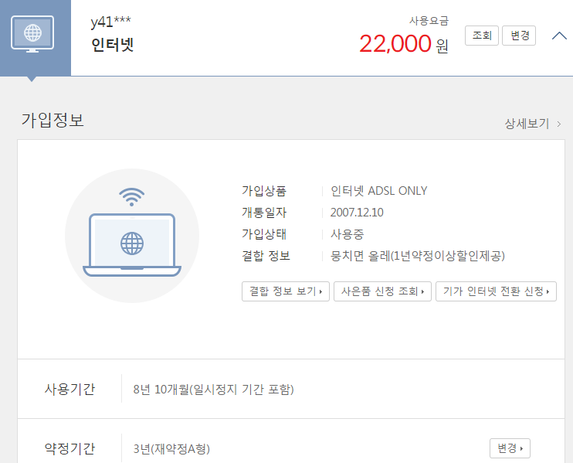Click the 사은품 신청 조회 button
This screenshot has height=463, width=573.
(x=381, y=291)
